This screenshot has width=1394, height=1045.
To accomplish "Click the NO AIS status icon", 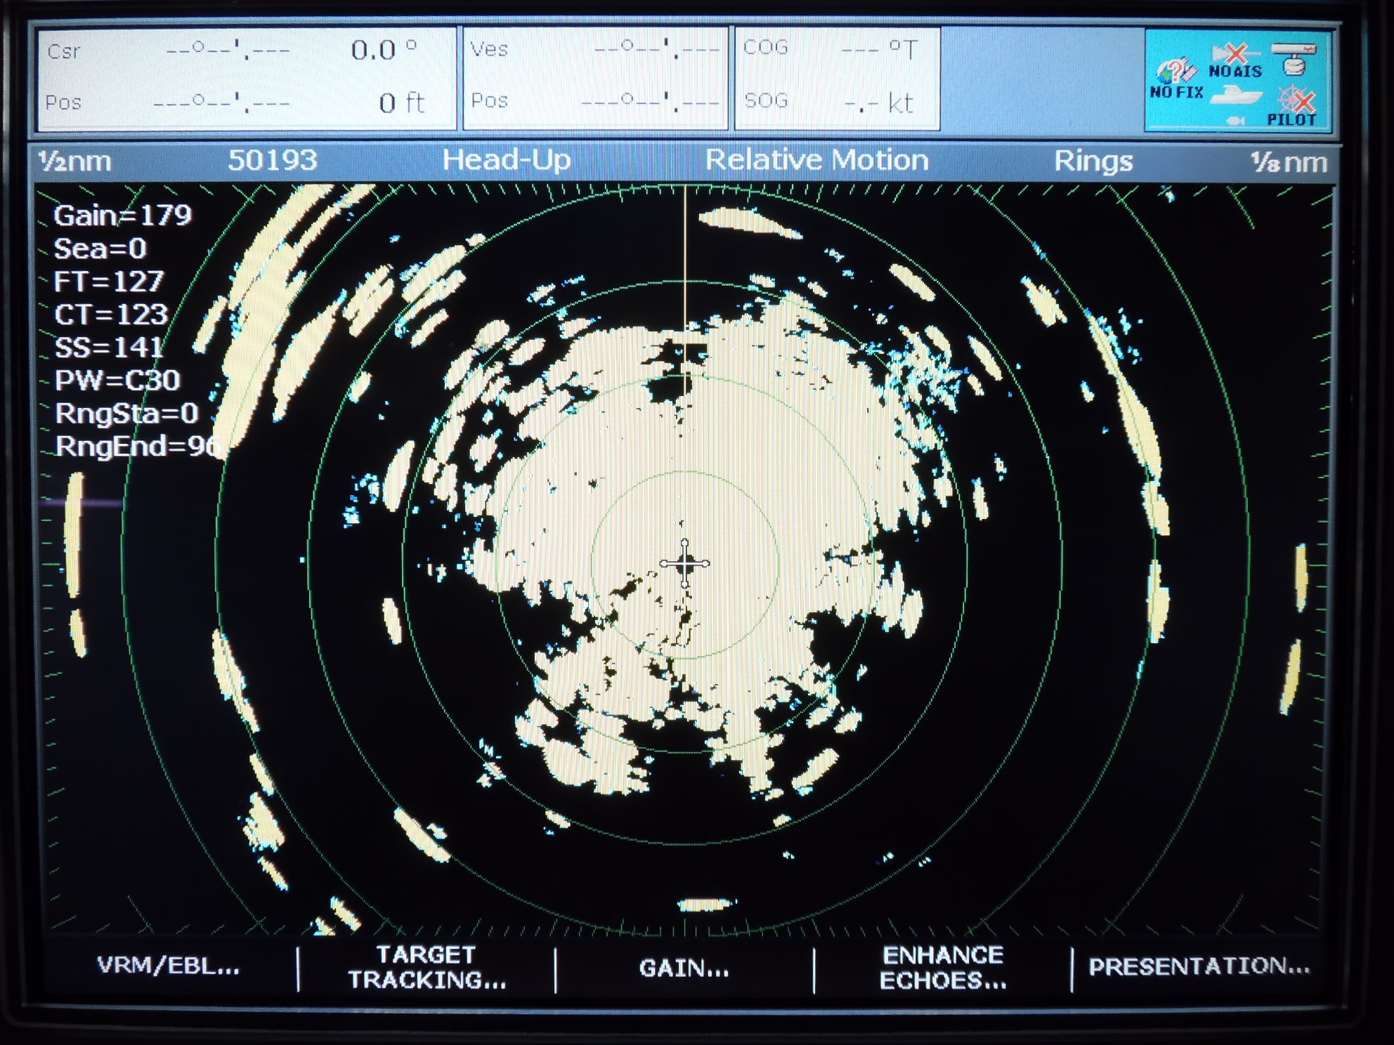I will (x=1235, y=60).
